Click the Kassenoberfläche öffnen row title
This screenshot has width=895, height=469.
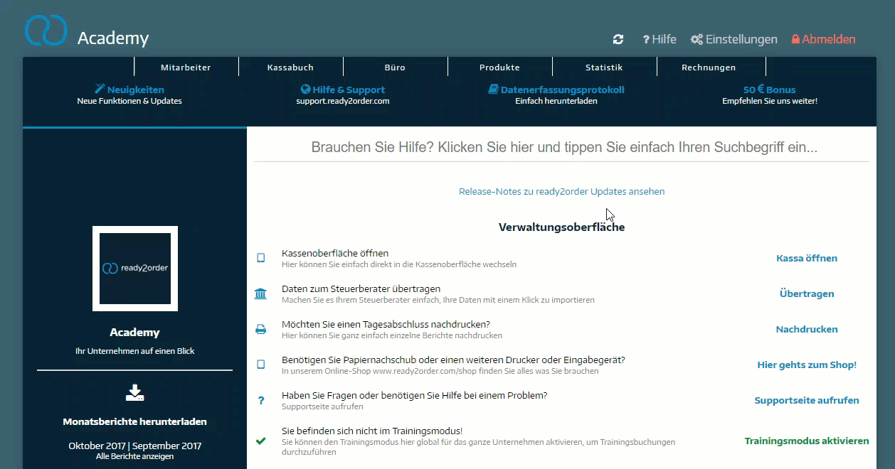click(335, 253)
